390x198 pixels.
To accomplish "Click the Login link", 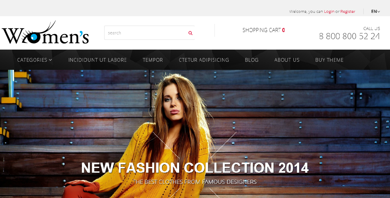I will tap(329, 11).
